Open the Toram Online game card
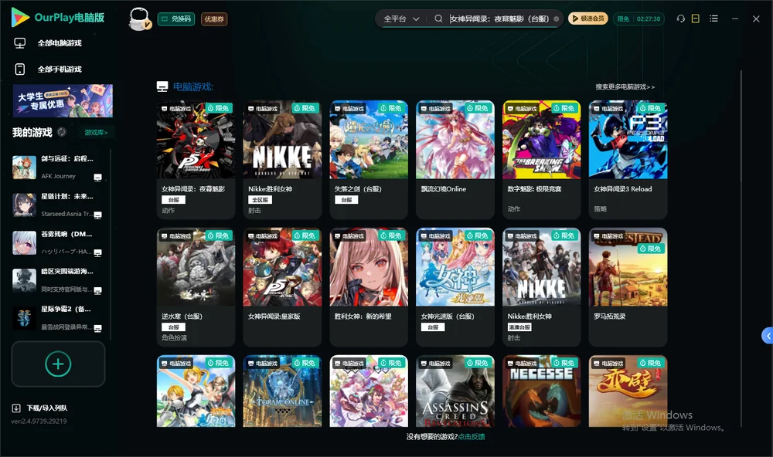Image resolution: width=773 pixels, height=457 pixels. [x=282, y=391]
